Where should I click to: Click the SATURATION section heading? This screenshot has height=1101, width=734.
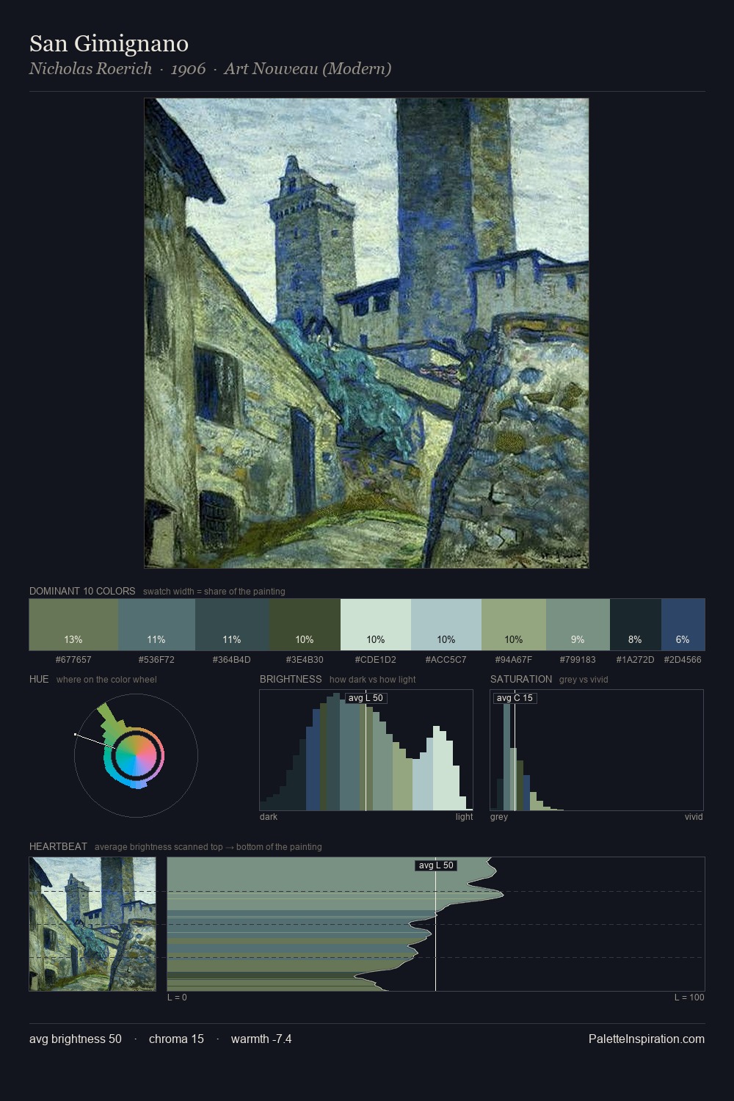point(521,679)
